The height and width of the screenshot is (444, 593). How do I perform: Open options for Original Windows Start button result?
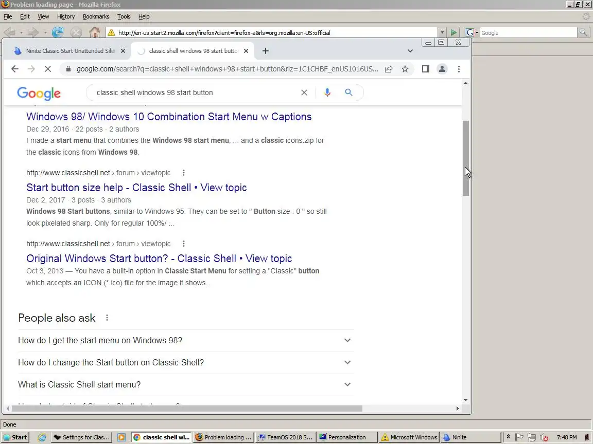pos(184,244)
